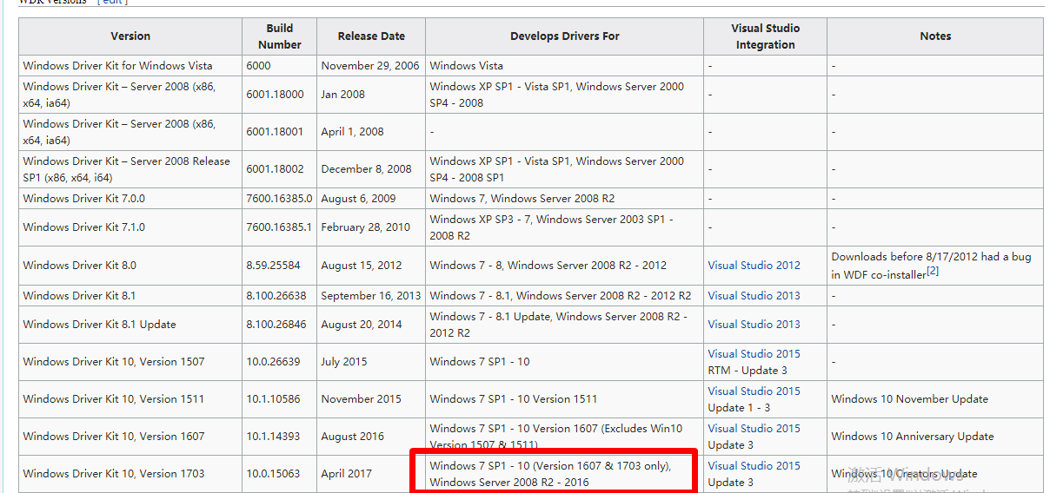
Task: Open the Visual Studio 2012 link
Action: pos(754,266)
